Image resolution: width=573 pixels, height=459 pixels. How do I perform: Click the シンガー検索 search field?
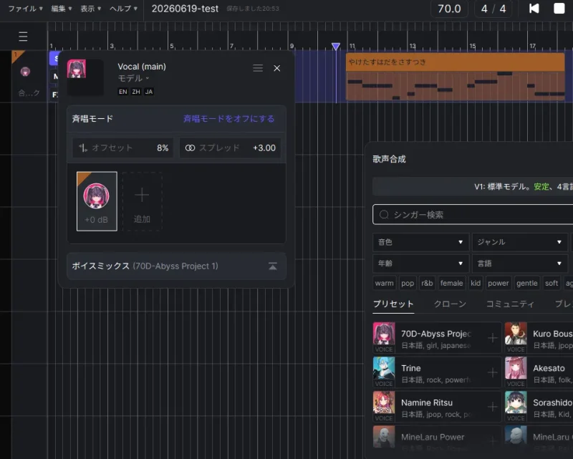click(473, 215)
